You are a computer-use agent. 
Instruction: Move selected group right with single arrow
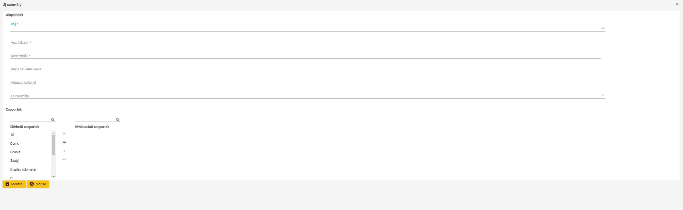pos(64,134)
